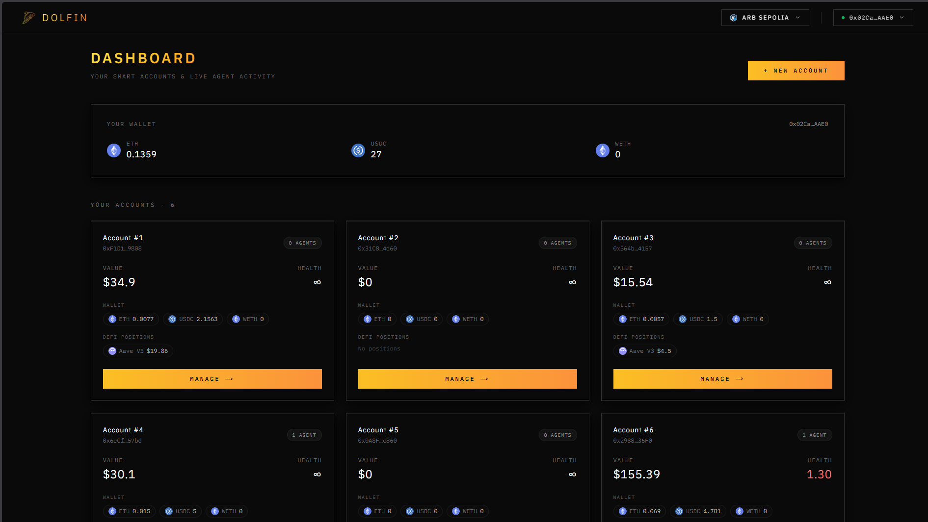Click the Account #1 title

pyautogui.click(x=123, y=238)
